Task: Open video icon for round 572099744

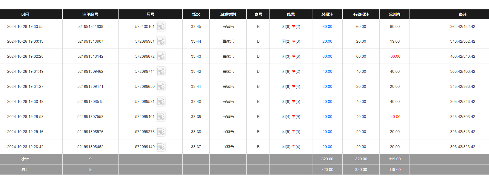Action: [161, 72]
